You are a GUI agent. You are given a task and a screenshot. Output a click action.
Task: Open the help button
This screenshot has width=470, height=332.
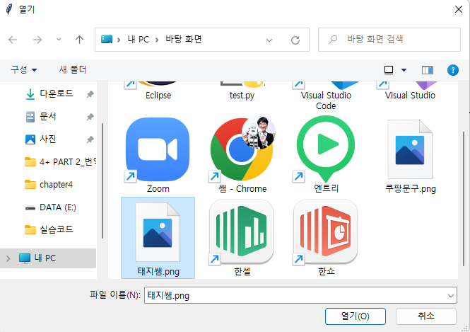(x=452, y=70)
